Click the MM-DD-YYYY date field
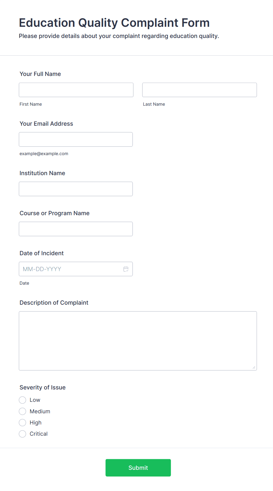273x491 pixels. tap(70, 269)
